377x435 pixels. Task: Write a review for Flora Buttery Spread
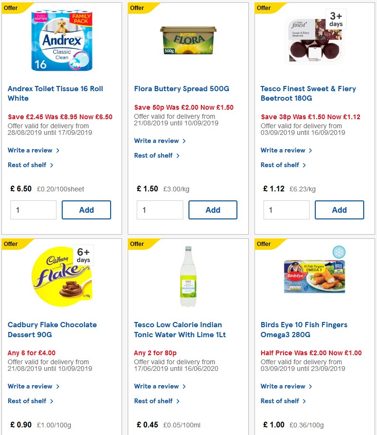tap(157, 141)
